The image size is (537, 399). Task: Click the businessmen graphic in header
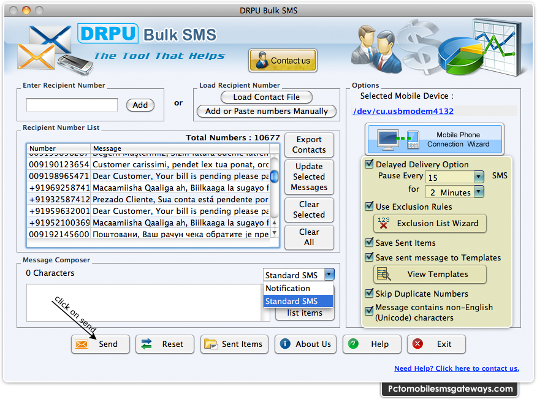376,49
